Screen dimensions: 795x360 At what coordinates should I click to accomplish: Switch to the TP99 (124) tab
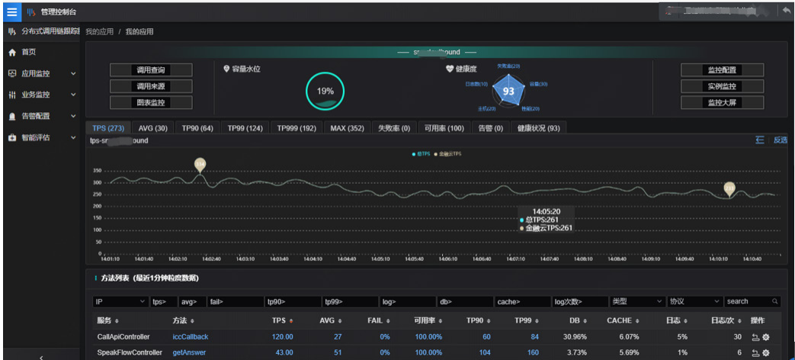[x=245, y=128]
